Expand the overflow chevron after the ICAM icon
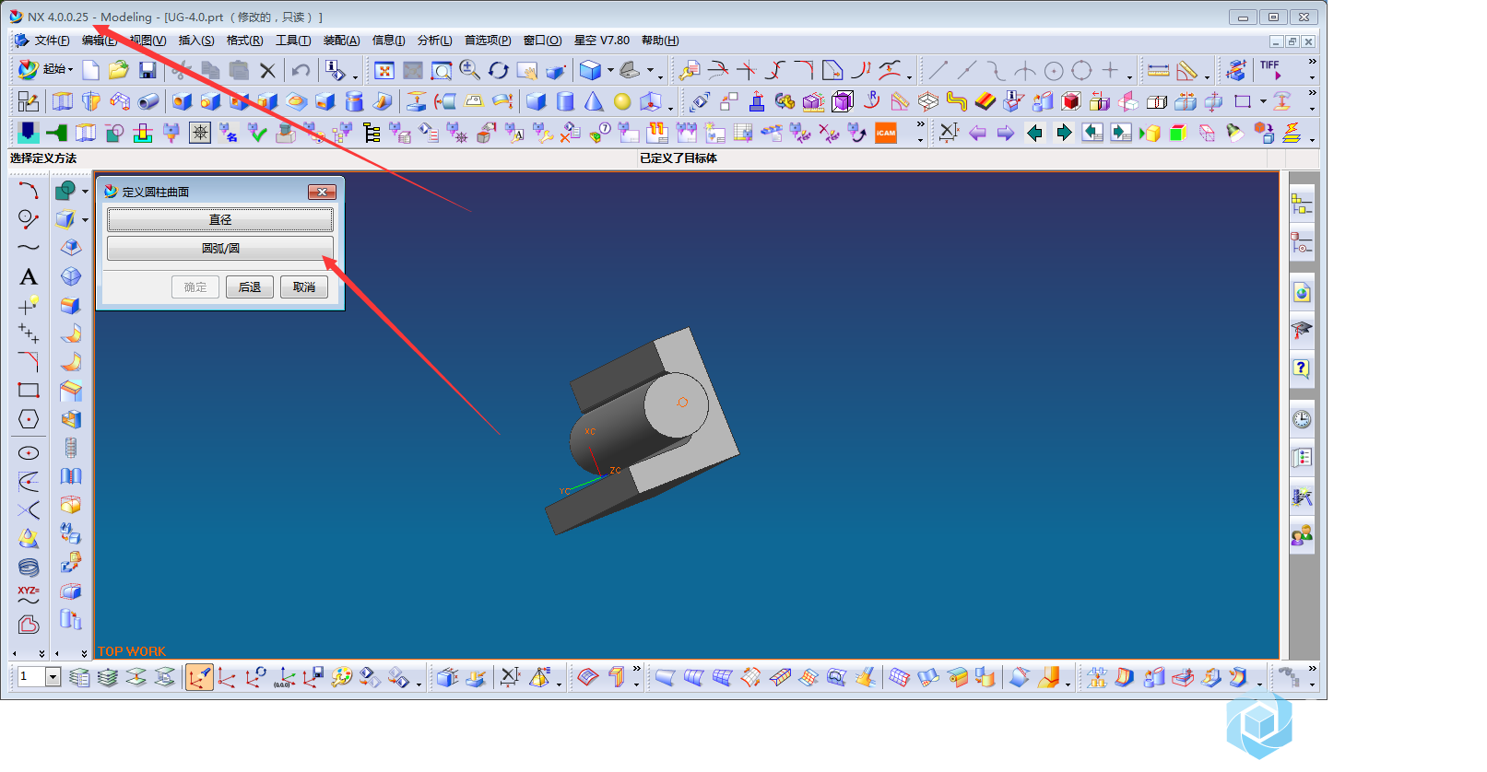This screenshot has width=1487, height=772. click(x=920, y=124)
